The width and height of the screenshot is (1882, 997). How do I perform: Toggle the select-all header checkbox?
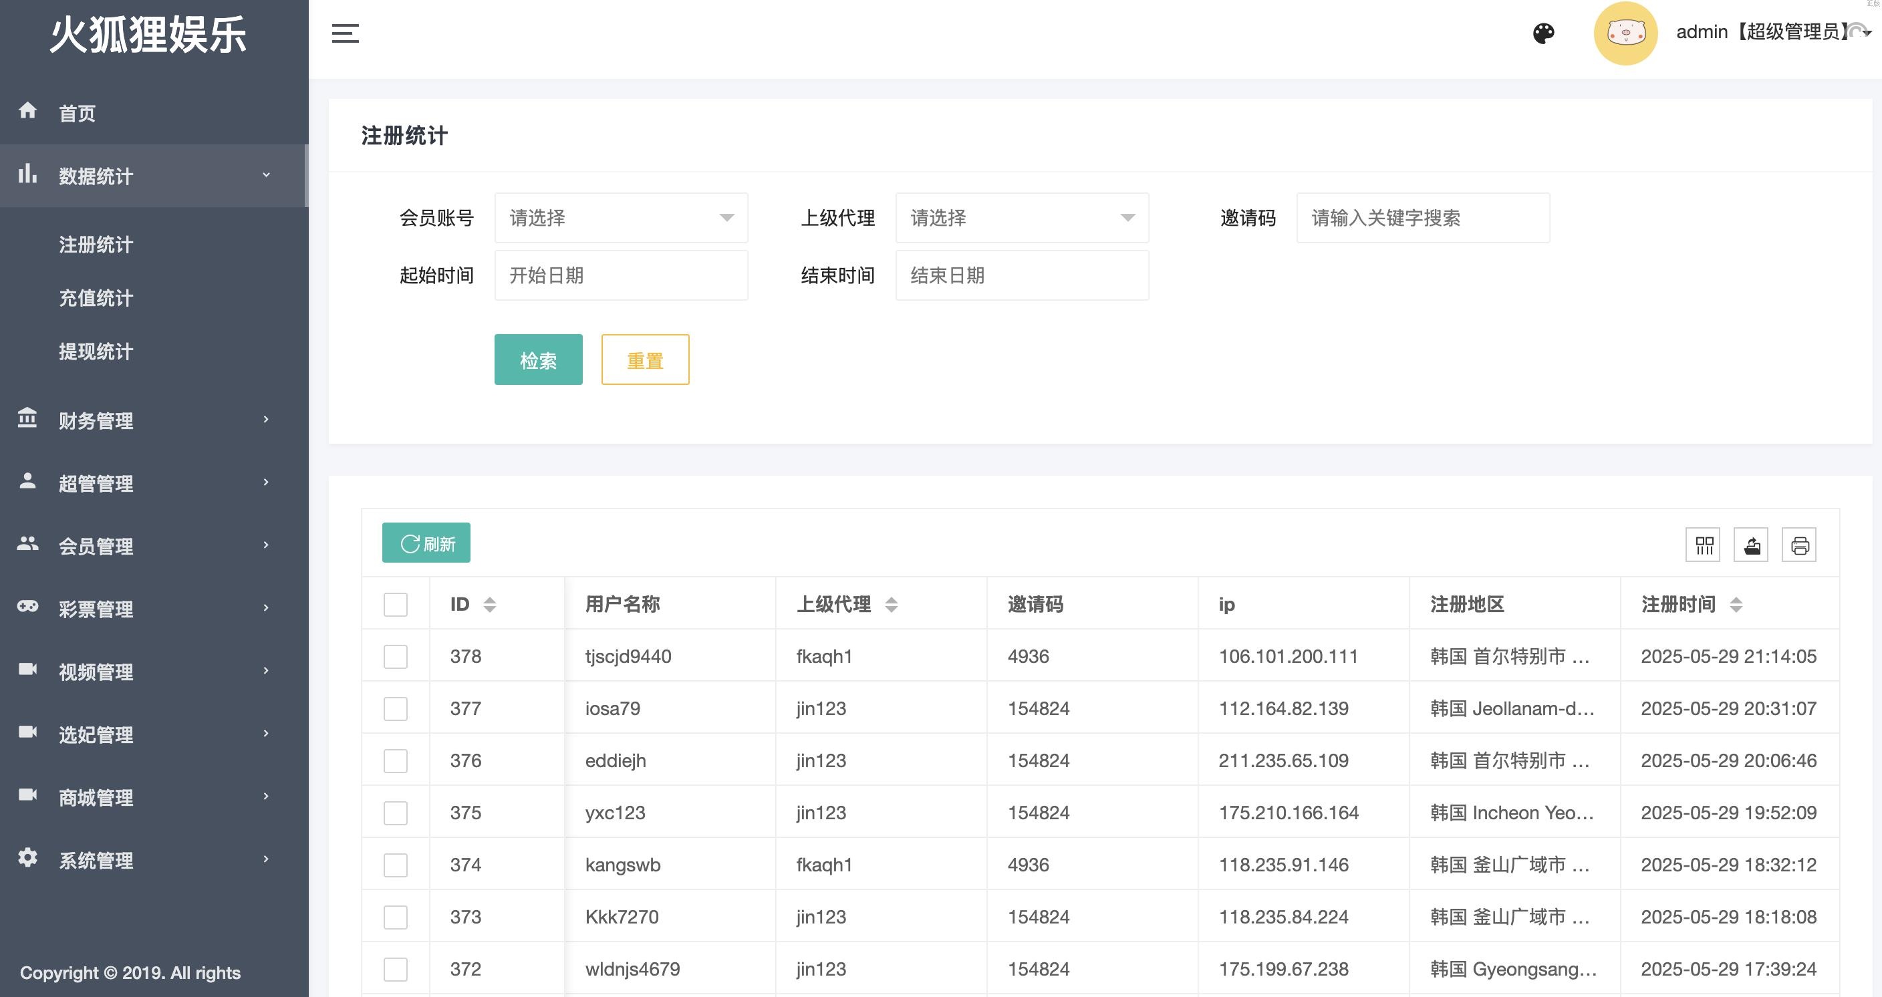click(395, 605)
